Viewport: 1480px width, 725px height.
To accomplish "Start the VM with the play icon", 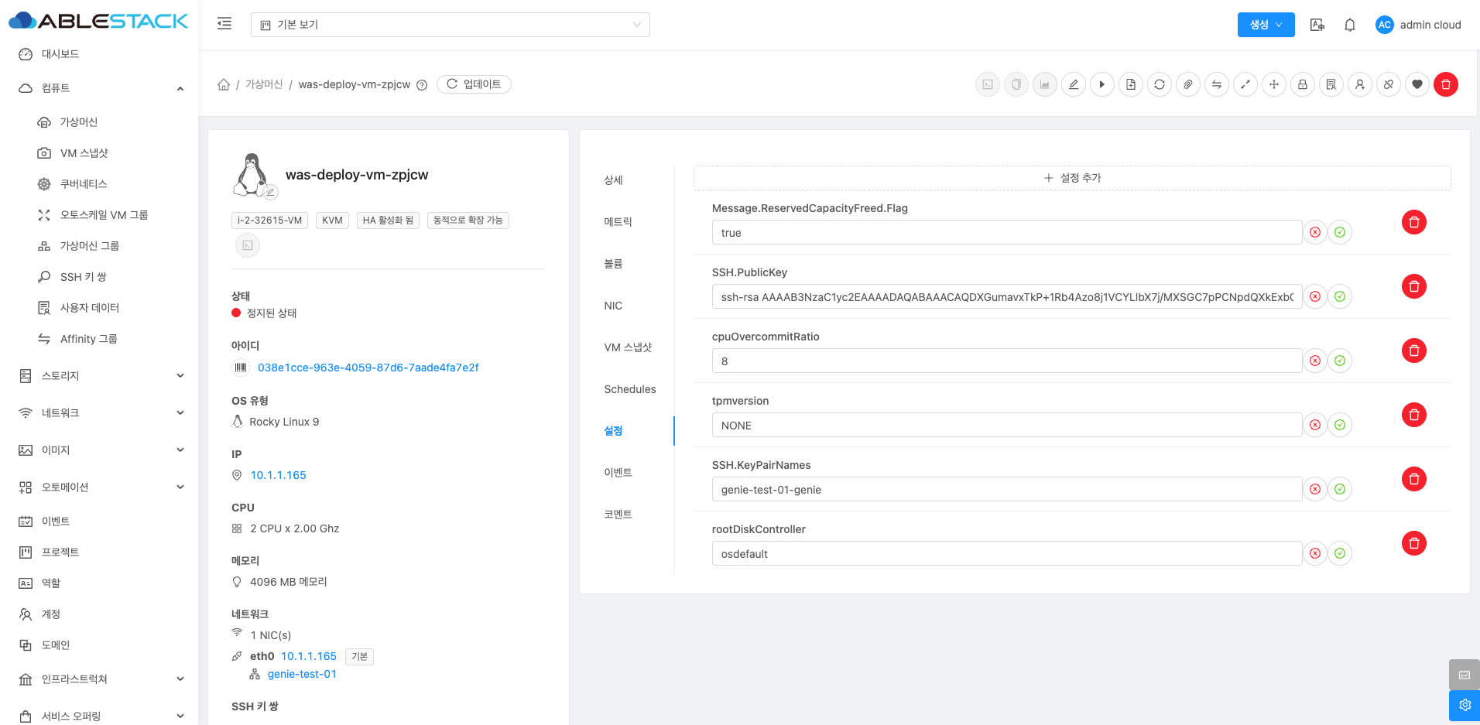I will [1101, 84].
